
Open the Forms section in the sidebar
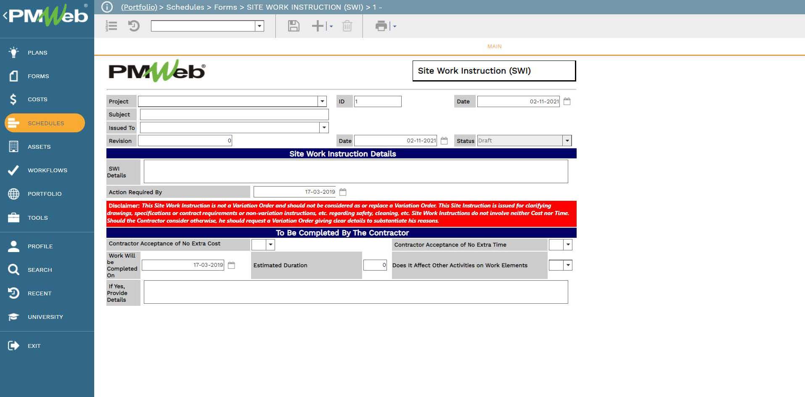coord(38,76)
